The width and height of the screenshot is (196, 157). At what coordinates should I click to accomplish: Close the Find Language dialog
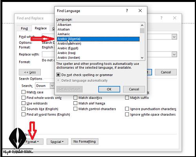coord(140,11)
